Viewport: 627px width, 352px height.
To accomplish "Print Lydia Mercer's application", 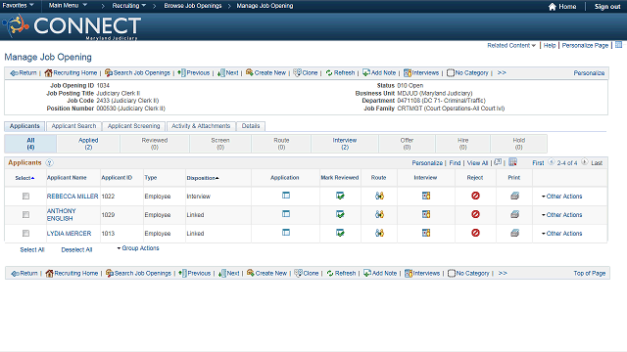I will click(x=514, y=233).
